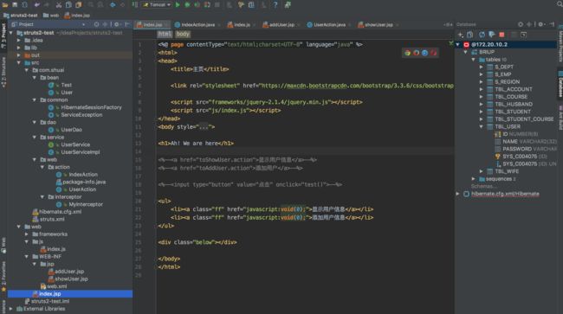The height and width of the screenshot is (314, 563).
Task: Collapse the TBL_USER table node
Action: click(481, 126)
